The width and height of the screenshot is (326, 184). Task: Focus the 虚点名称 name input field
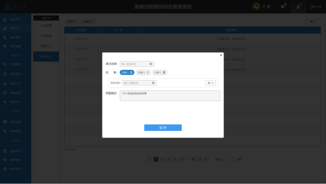click(x=135, y=64)
